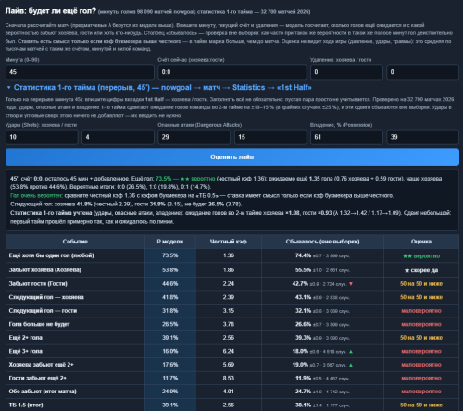Click the «Сбывалось (вне выборки)» column header
463x411 pixels.
(x=322, y=242)
